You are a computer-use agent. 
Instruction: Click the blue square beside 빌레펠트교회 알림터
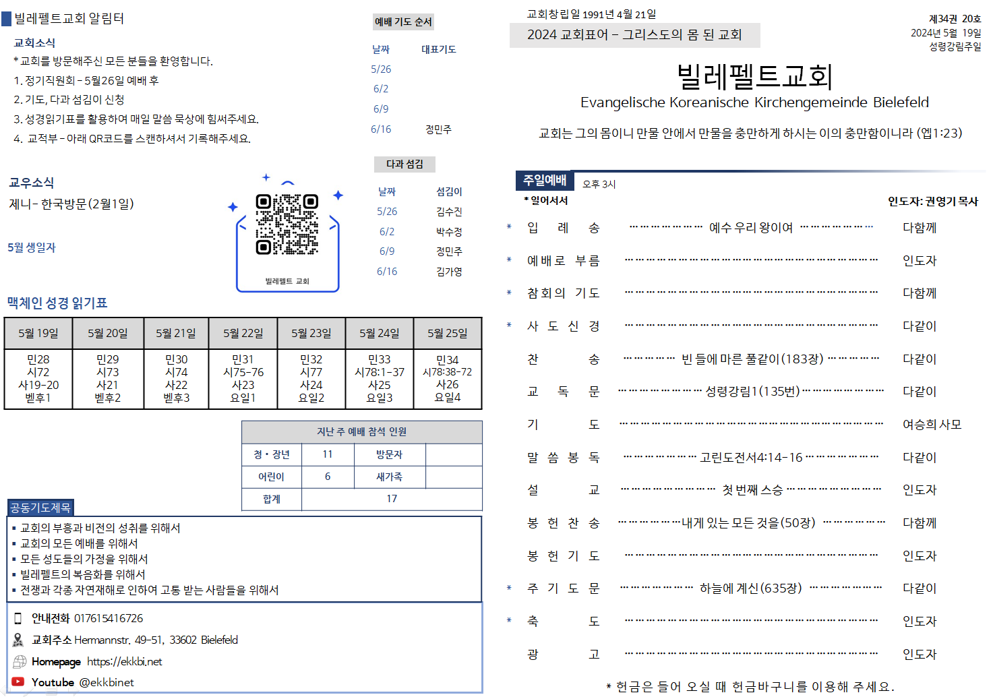[7, 19]
